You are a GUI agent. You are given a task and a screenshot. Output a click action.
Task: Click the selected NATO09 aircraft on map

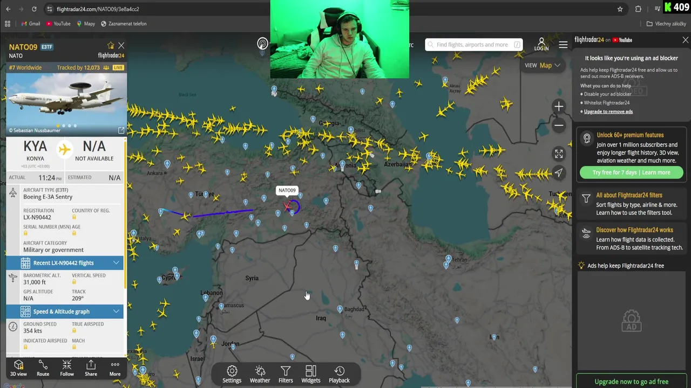point(287,207)
